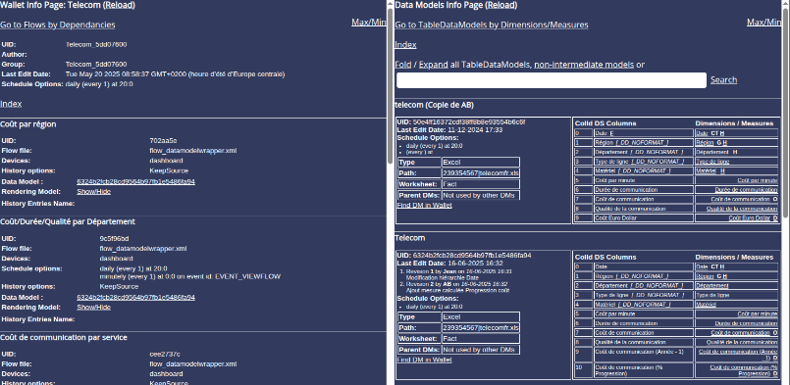The height and width of the screenshot is (385, 790).
Task: Find telecom (Copie de AB) DM in Wallet
Action: [424, 206]
